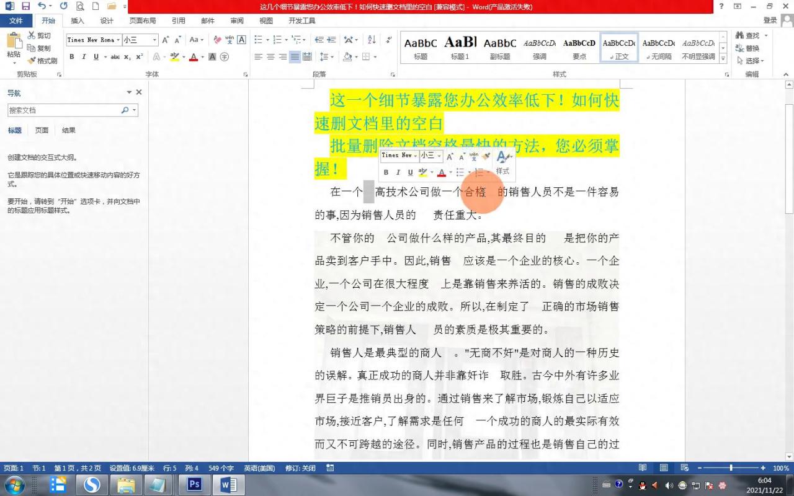Switch to the 插入 ribbon tab
This screenshot has width=794, height=496.
point(76,20)
